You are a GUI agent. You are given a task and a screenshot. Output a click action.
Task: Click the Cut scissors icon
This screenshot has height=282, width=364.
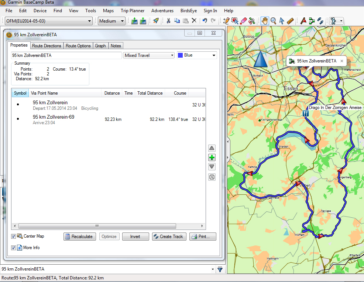[x=168, y=21]
